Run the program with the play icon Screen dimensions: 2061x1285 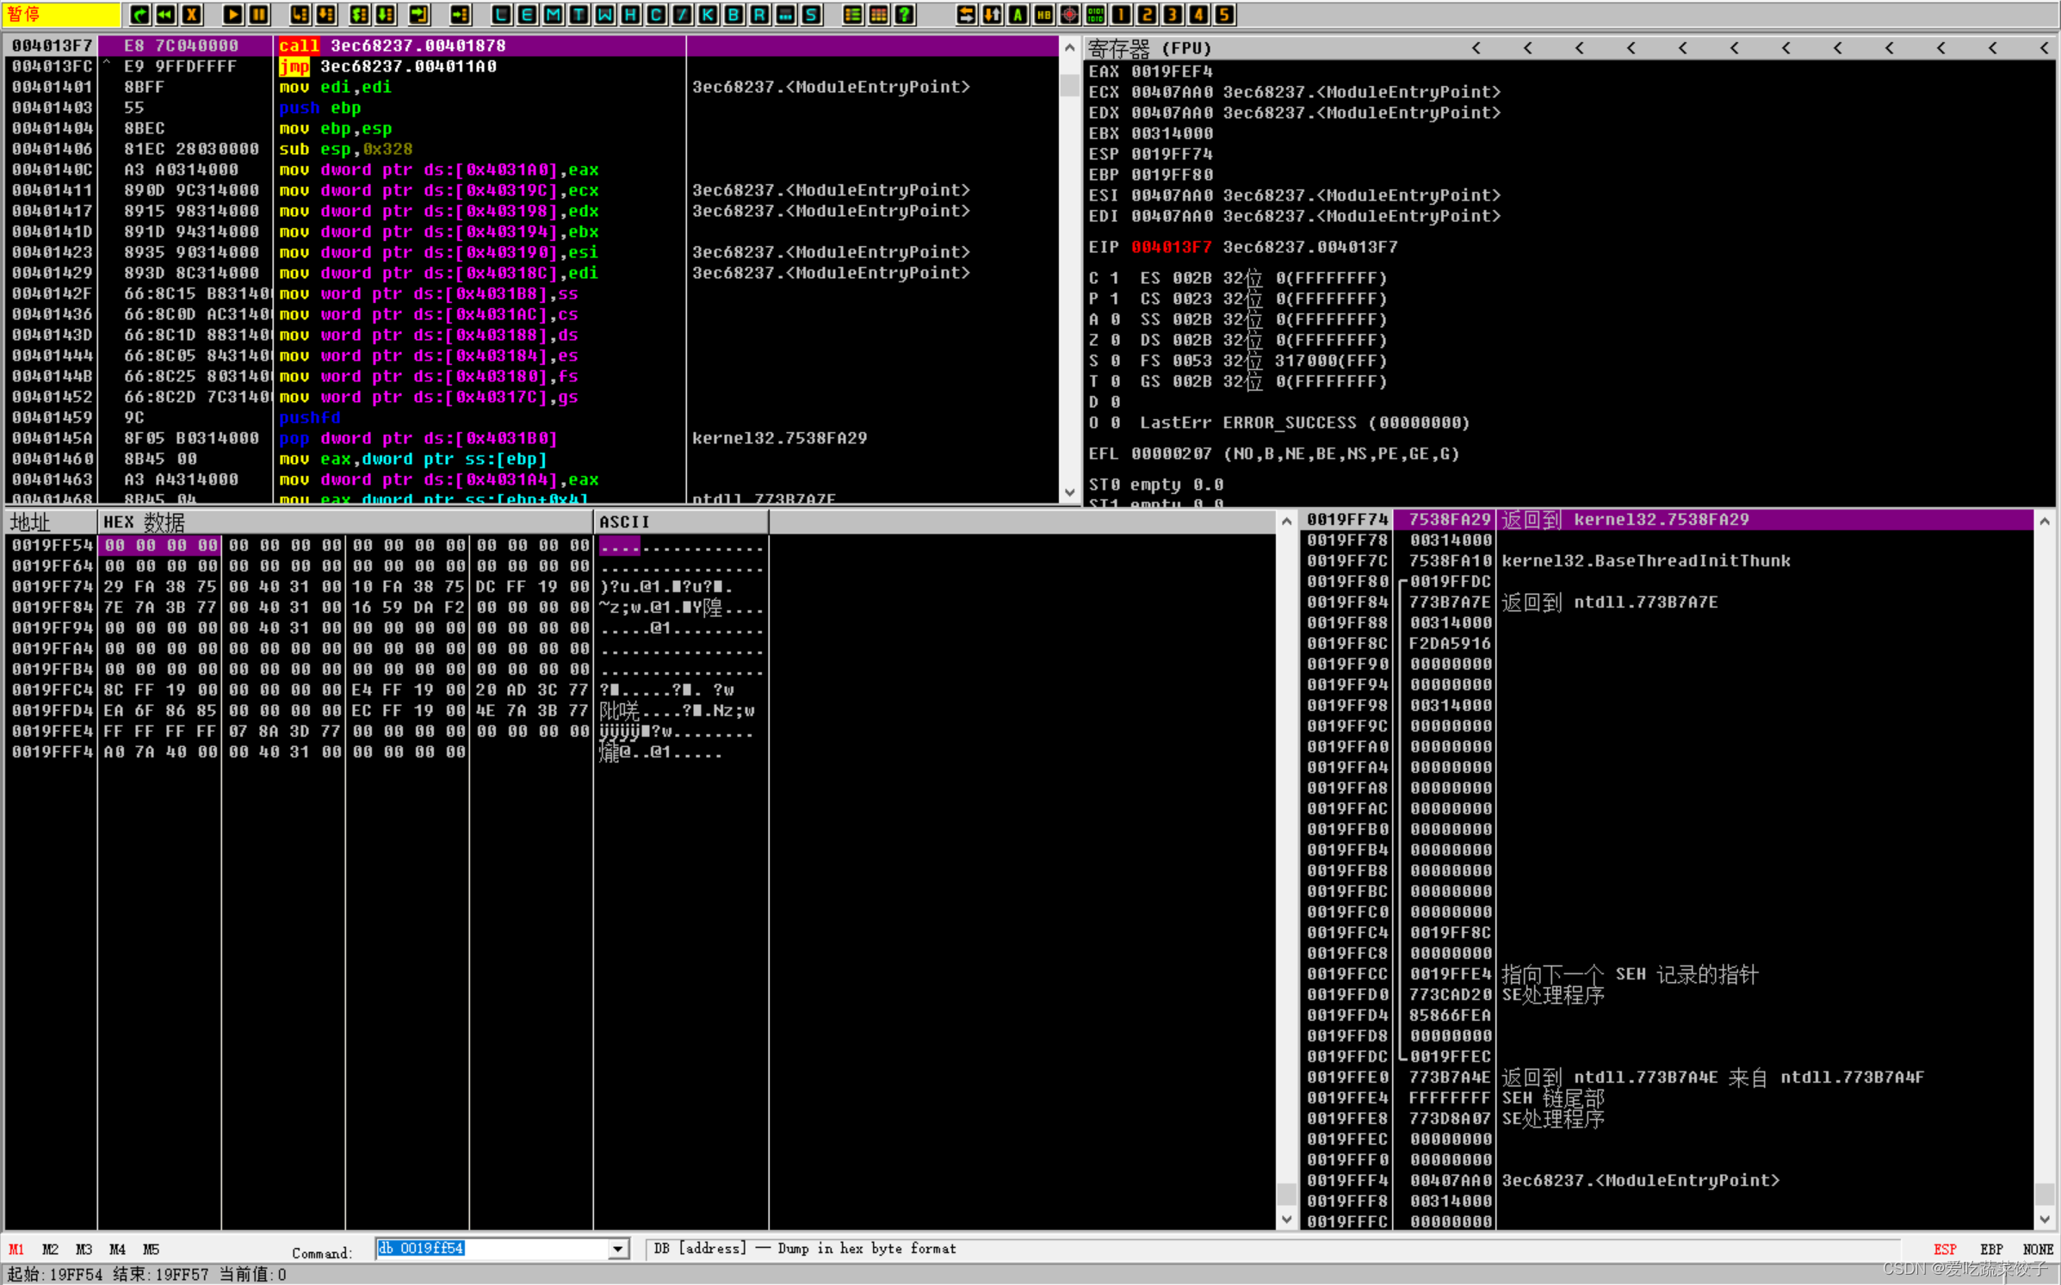click(x=232, y=14)
